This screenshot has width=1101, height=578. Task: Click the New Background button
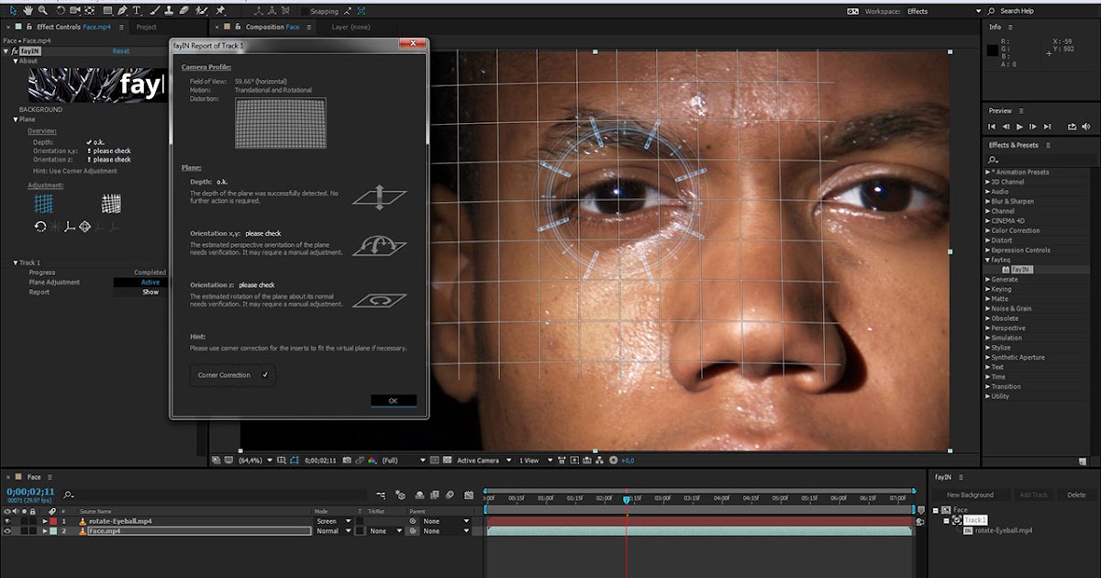pos(970,495)
